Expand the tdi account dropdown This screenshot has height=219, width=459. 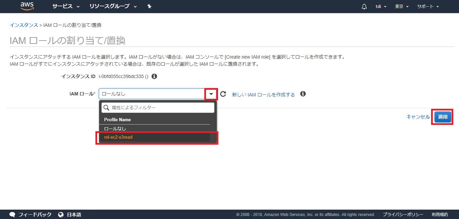pyautogui.click(x=381, y=7)
